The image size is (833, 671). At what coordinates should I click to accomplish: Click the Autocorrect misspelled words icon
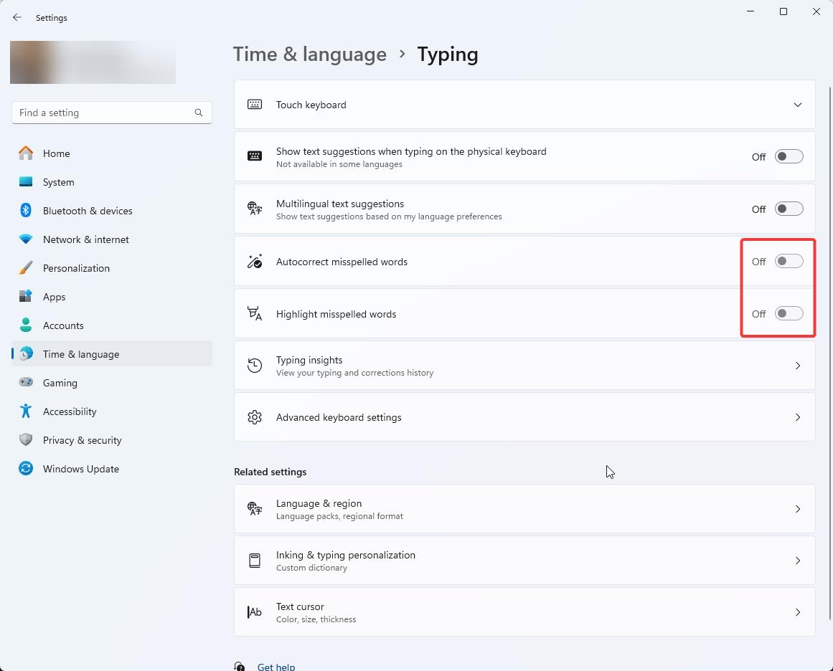pos(255,261)
